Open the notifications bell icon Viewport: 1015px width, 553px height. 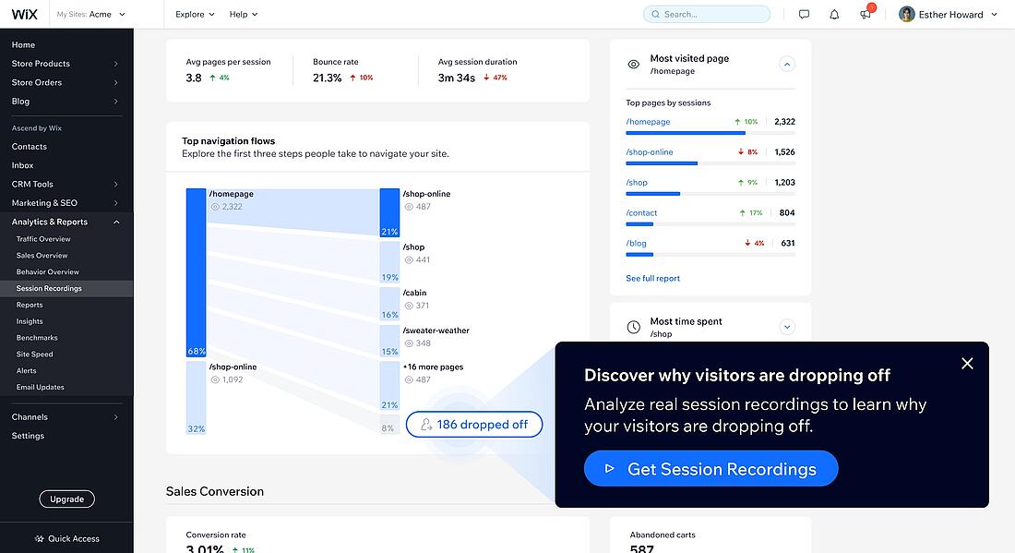tap(834, 14)
